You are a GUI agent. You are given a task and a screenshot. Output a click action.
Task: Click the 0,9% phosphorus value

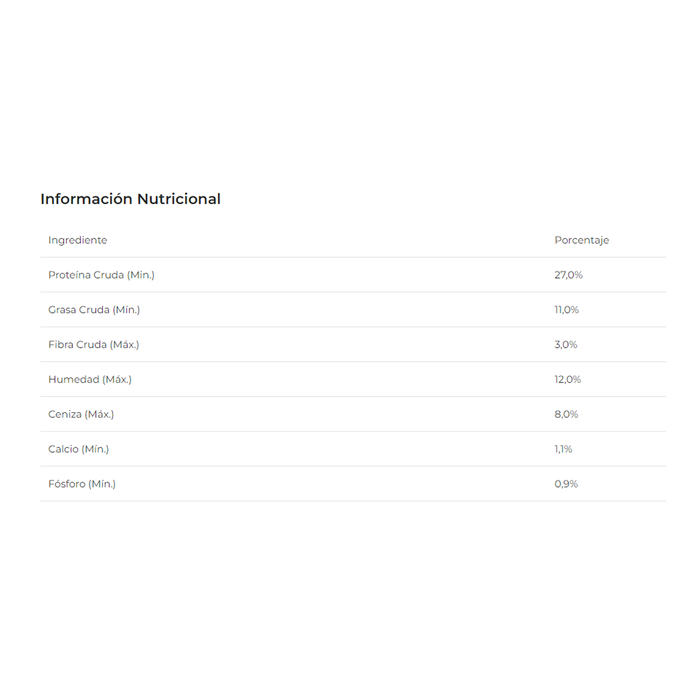tap(566, 484)
